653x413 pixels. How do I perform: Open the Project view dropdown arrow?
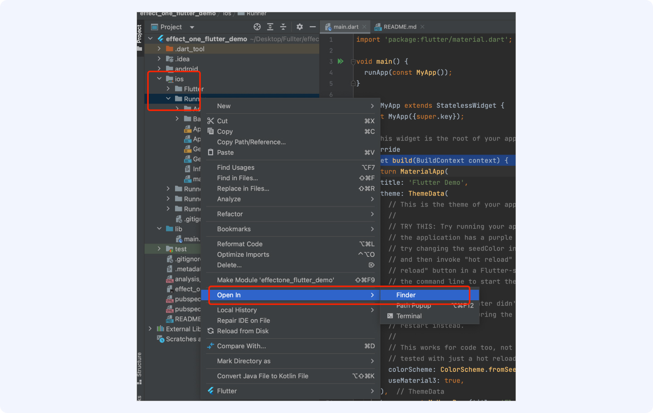192,27
